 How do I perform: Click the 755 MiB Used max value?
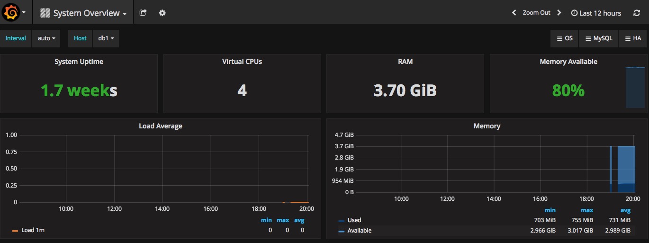coord(582,220)
